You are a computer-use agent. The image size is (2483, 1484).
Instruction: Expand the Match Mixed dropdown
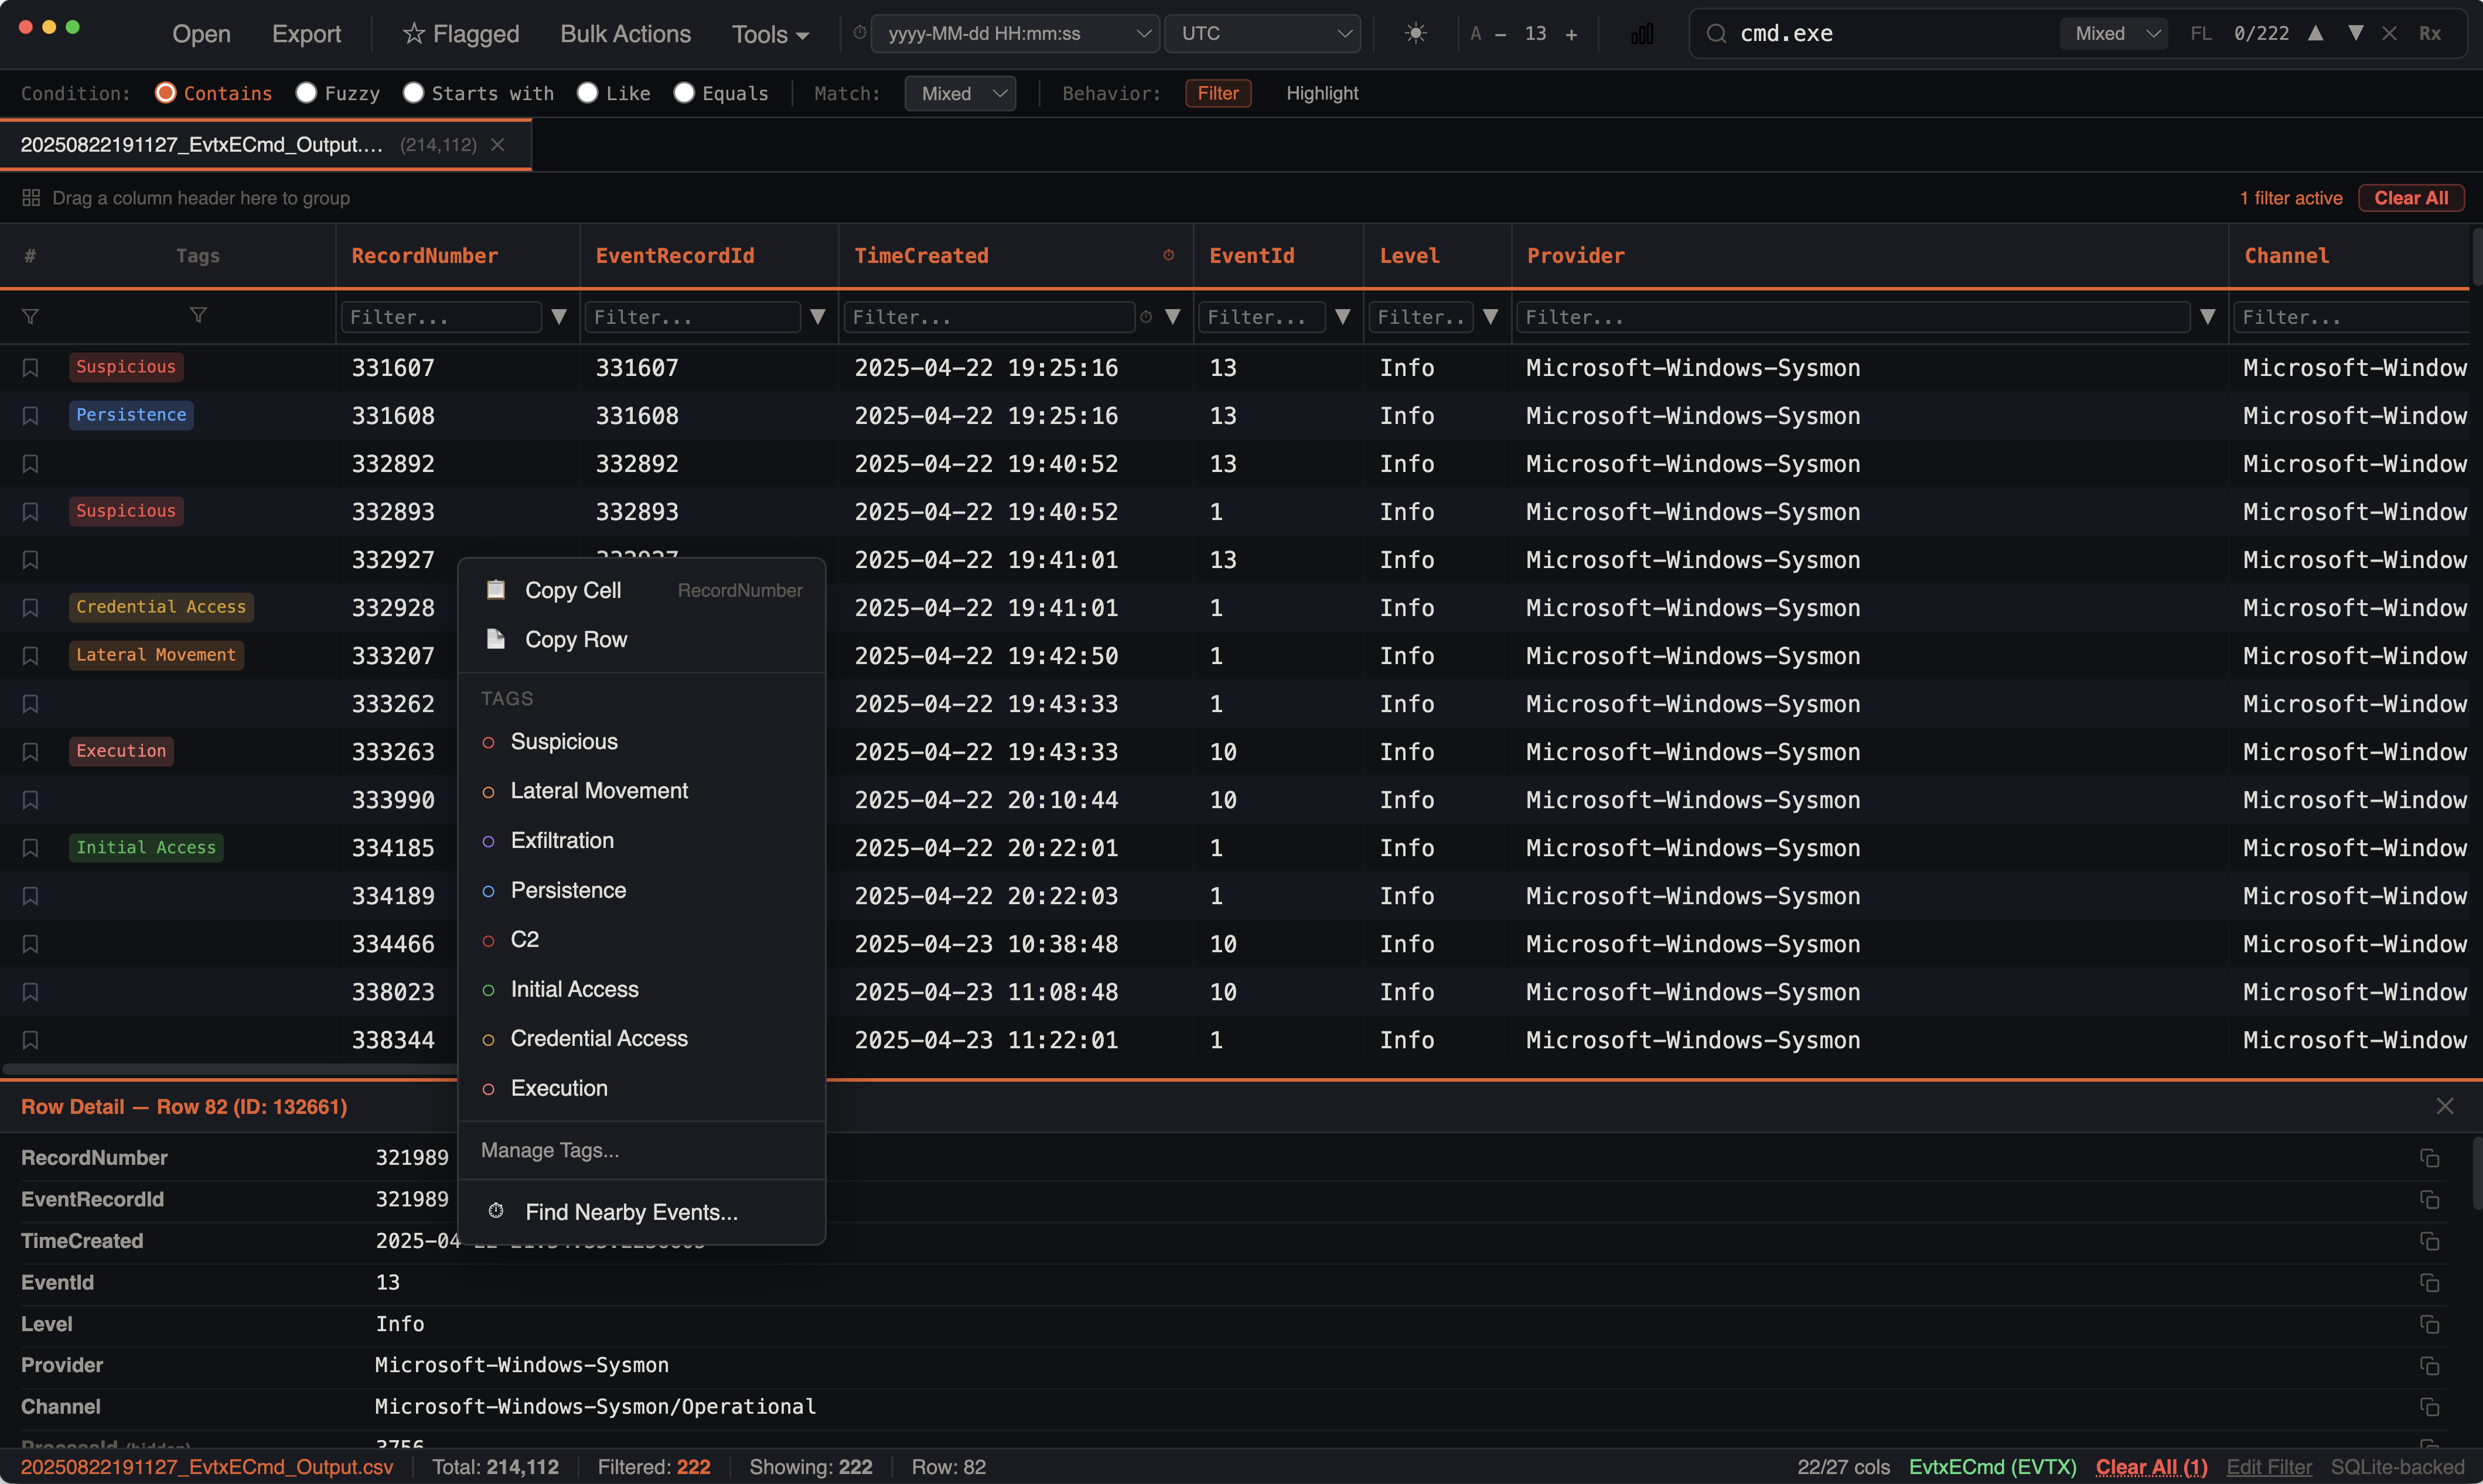[959, 93]
